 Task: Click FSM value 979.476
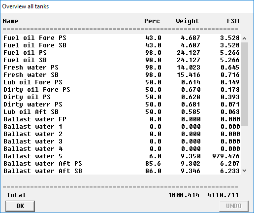(226, 156)
